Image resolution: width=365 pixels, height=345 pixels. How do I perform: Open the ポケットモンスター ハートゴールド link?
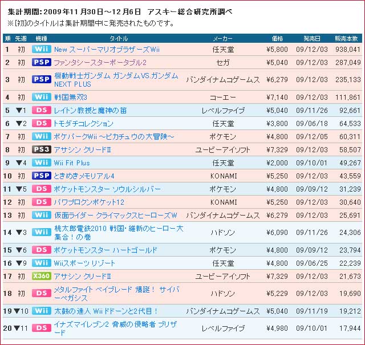pyautogui.click(x=106, y=250)
